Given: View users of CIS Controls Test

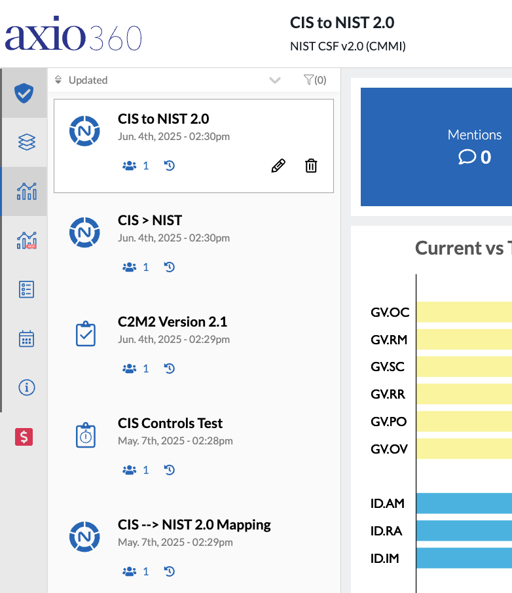Looking at the screenshot, I should pyautogui.click(x=136, y=470).
